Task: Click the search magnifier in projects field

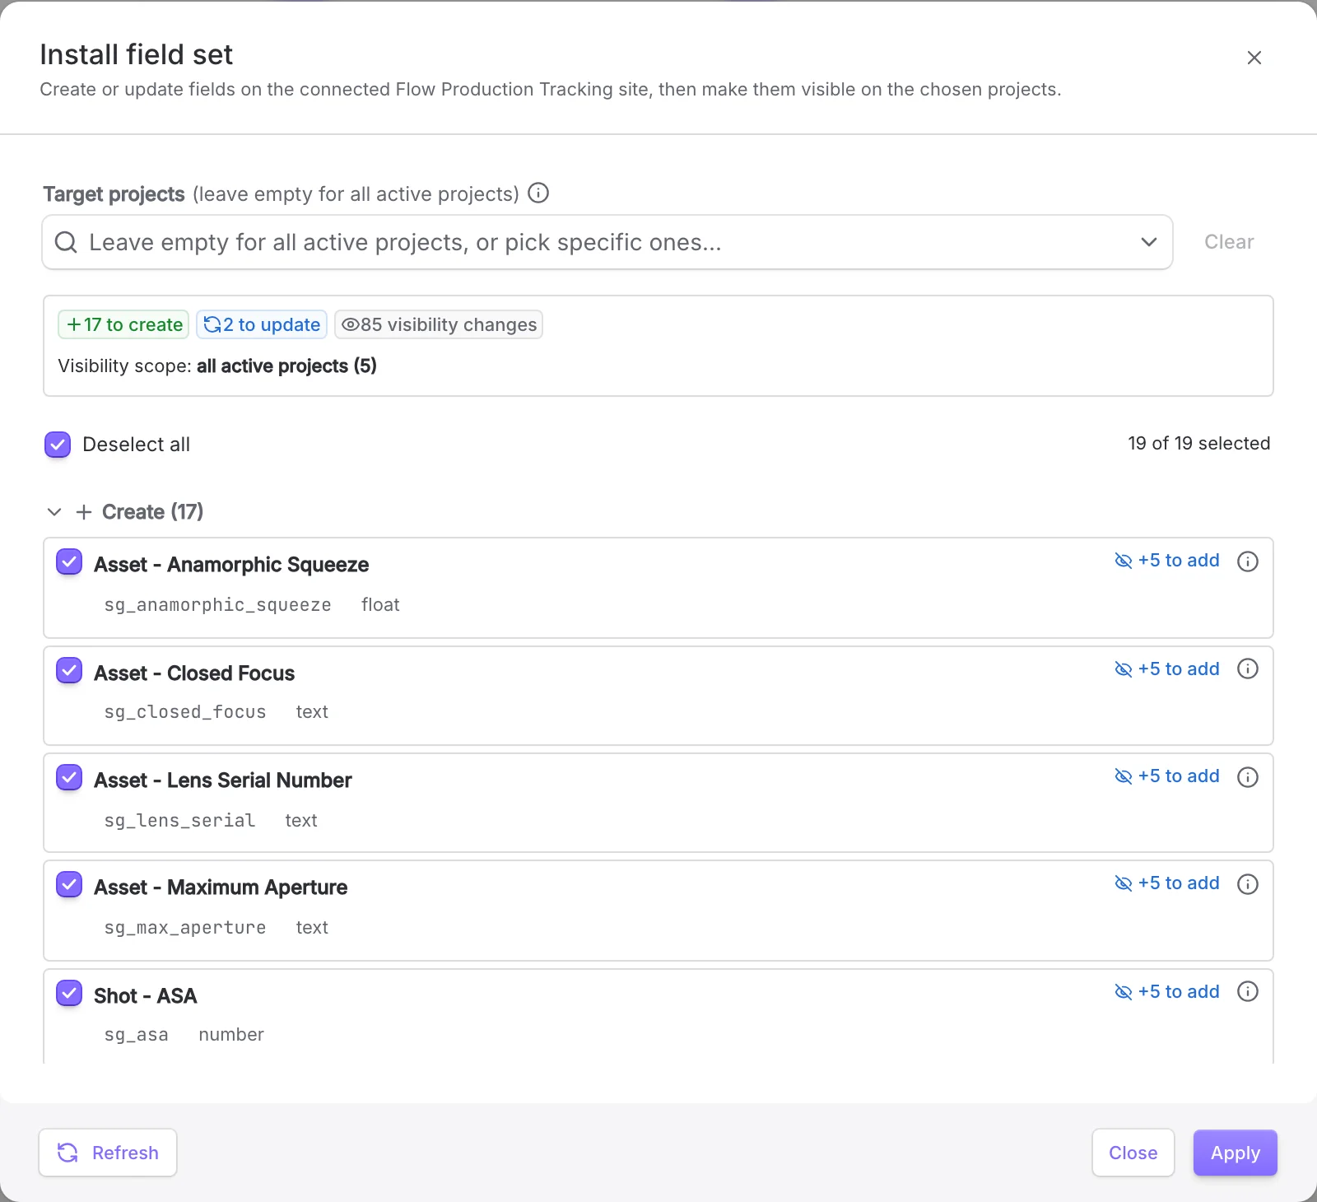Action: click(66, 242)
